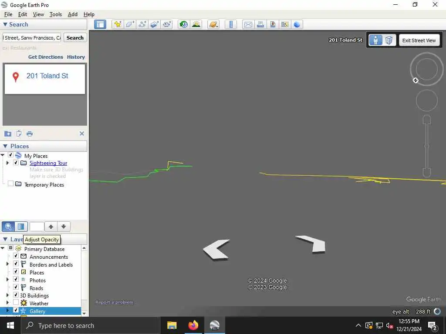Click the Email envelope toolbar icon
The height and width of the screenshot is (334, 446).
[248, 24]
